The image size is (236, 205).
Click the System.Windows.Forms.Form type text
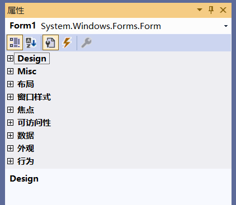(x=101, y=26)
